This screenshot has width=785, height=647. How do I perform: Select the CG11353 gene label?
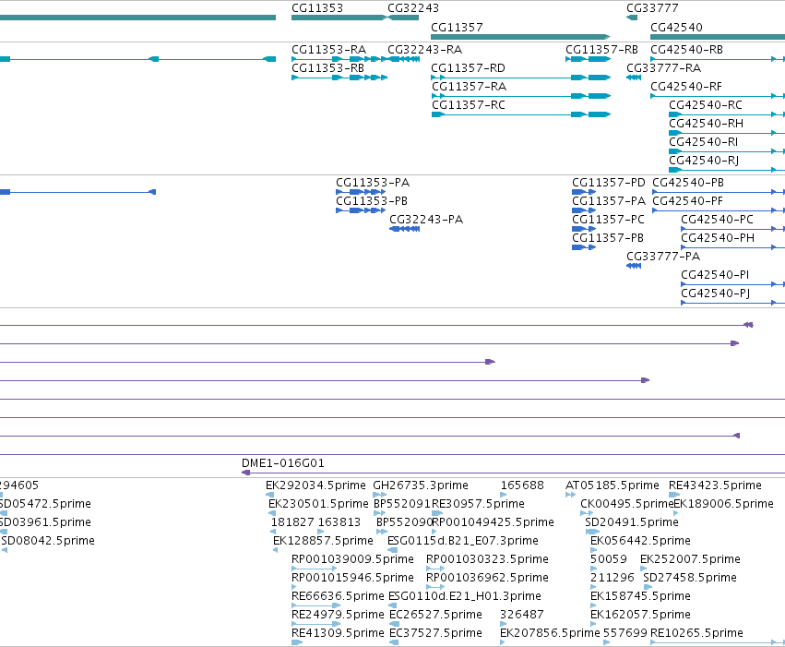pos(317,8)
